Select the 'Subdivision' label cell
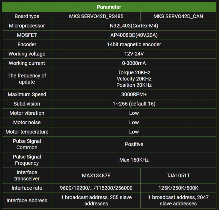This screenshot has width=219, height=210. coord(27,104)
